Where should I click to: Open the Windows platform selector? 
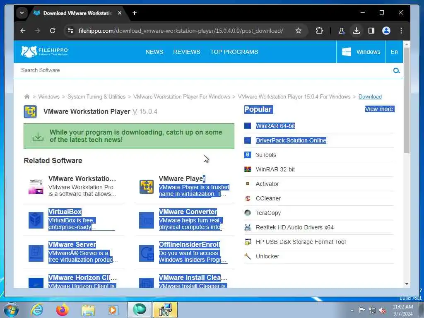[x=361, y=52]
